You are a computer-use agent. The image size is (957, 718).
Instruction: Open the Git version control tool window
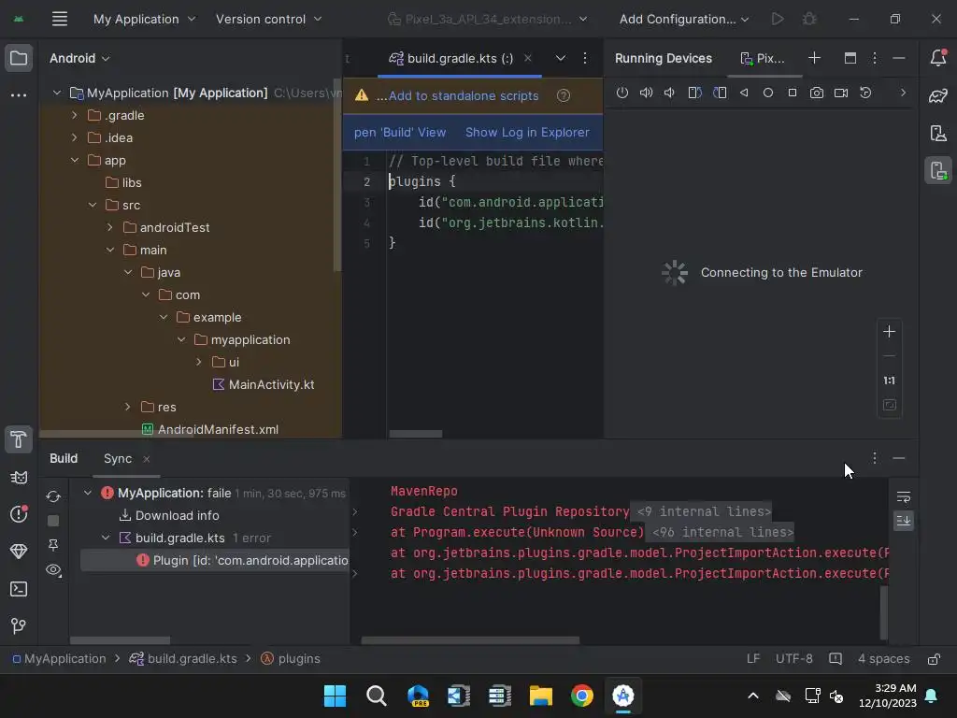click(19, 625)
